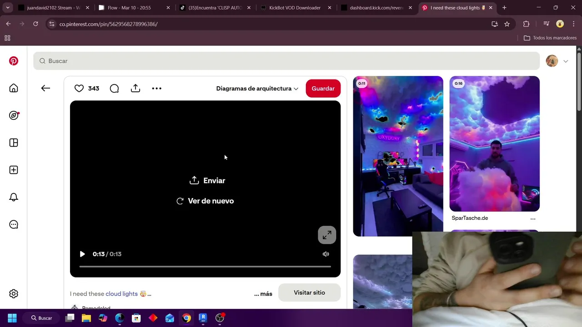Mute the video volume icon
This screenshot has height=327, width=582.
[x=326, y=254]
